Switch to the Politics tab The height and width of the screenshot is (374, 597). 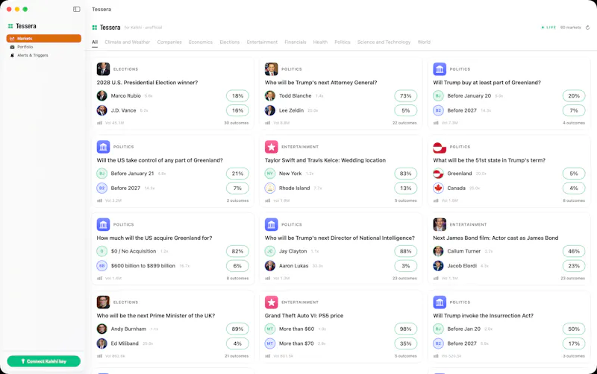point(343,42)
